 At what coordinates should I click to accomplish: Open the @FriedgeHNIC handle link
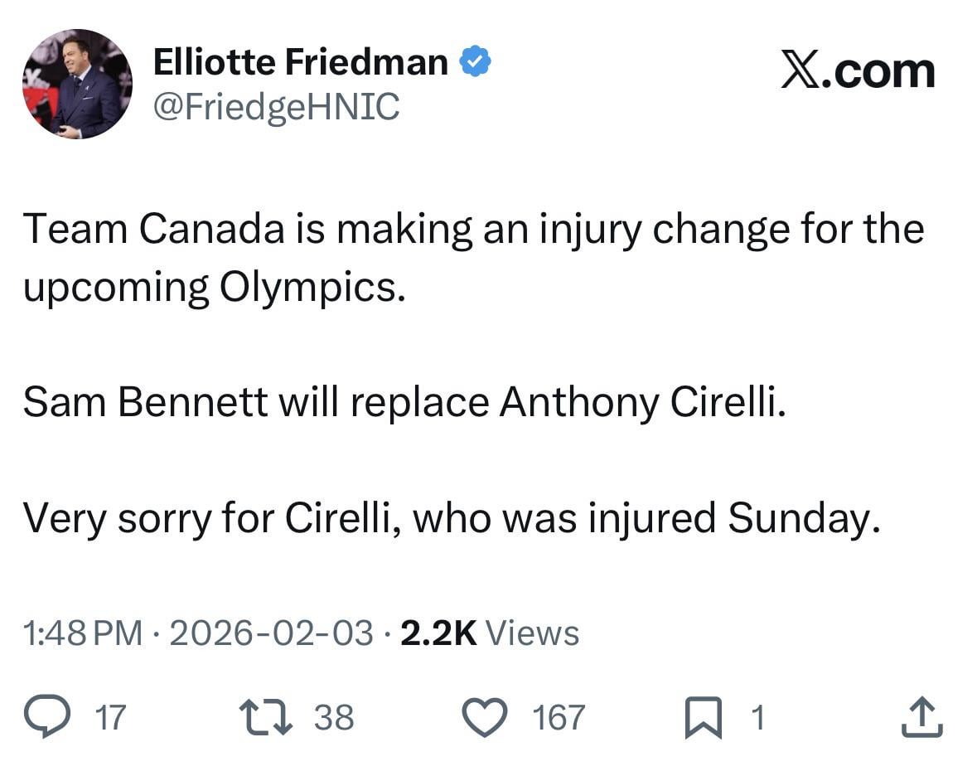[x=276, y=106]
